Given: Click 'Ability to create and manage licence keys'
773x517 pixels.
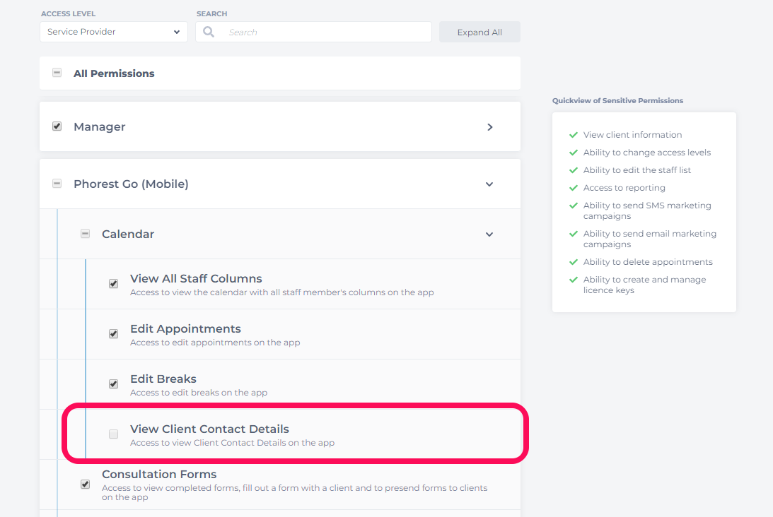Looking at the screenshot, I should click(644, 285).
